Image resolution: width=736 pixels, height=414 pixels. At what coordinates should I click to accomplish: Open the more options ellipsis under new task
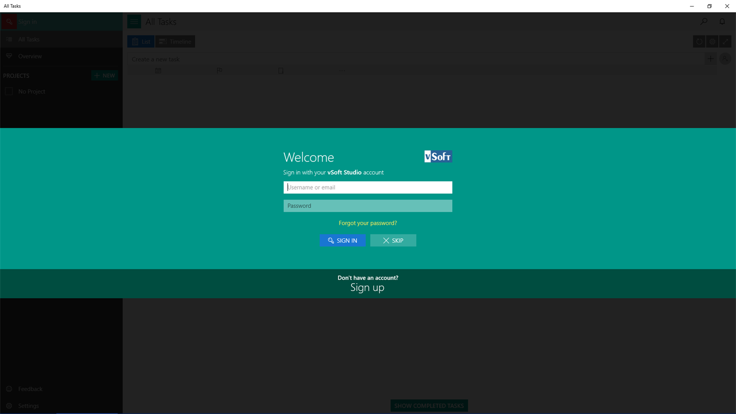point(342,71)
